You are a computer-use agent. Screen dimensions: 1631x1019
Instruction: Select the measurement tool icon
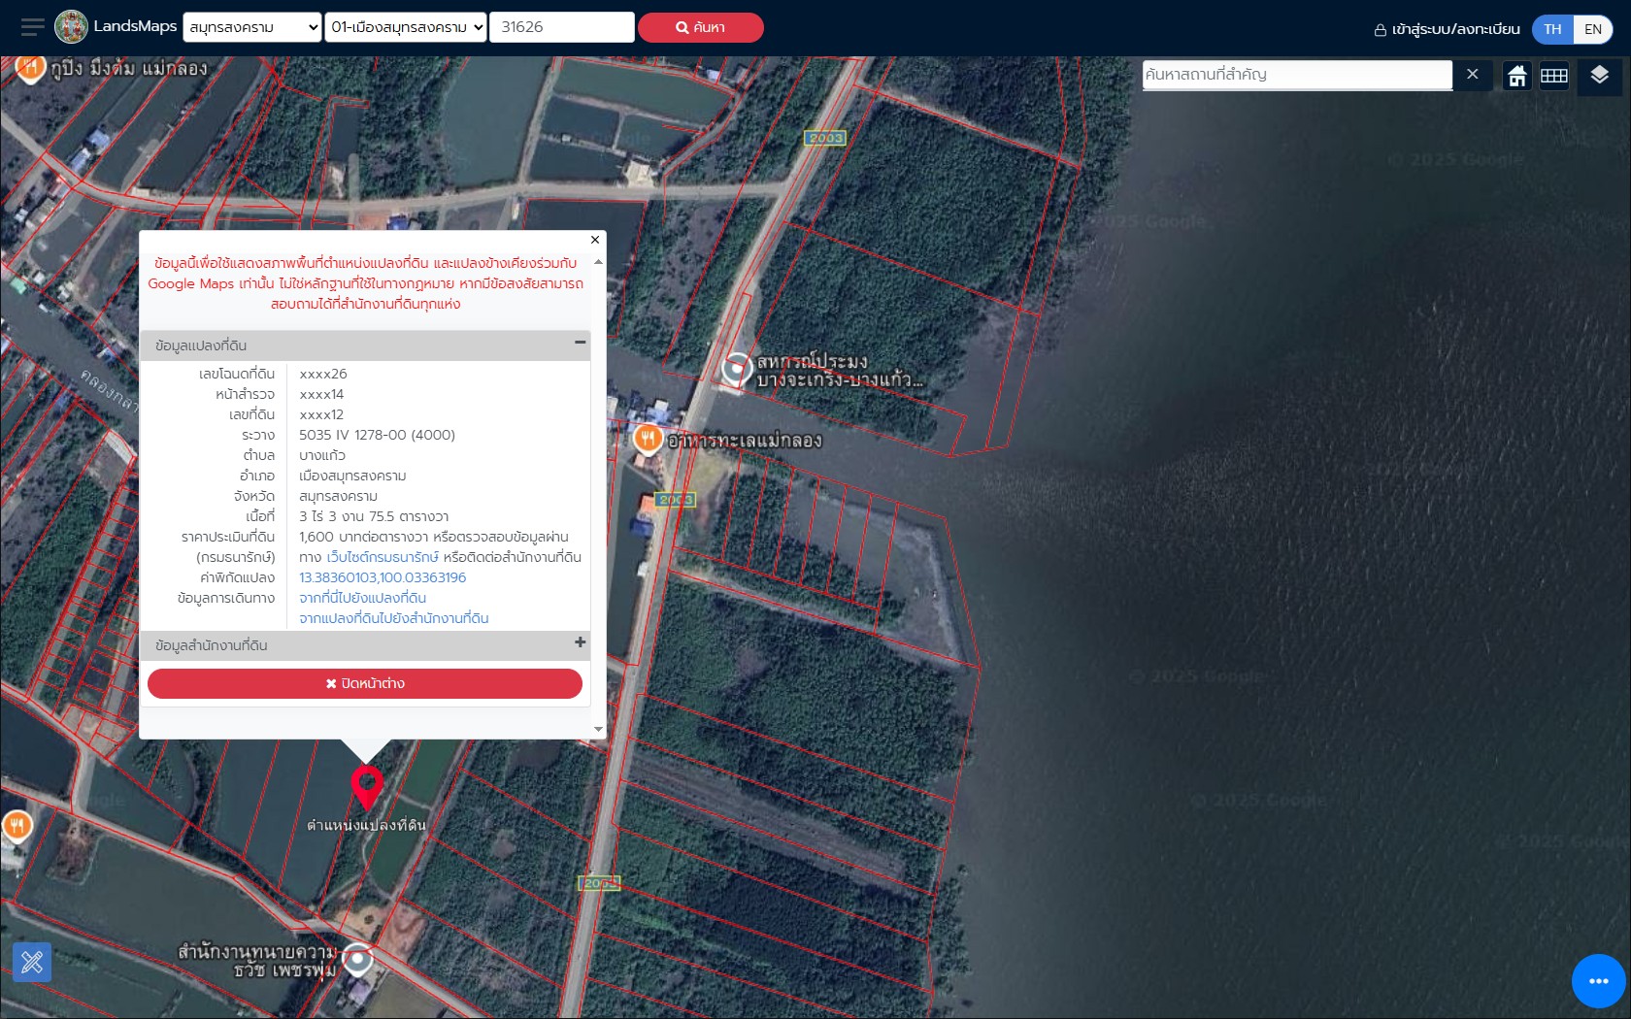coord(32,962)
